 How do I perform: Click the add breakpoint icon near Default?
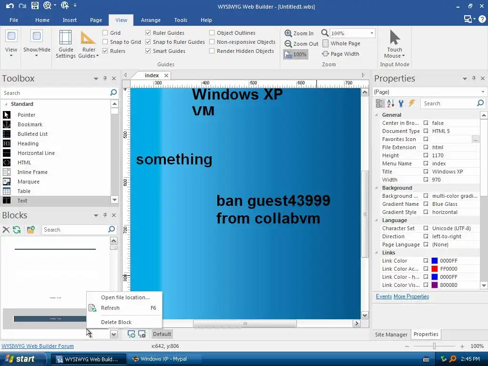[132, 334]
